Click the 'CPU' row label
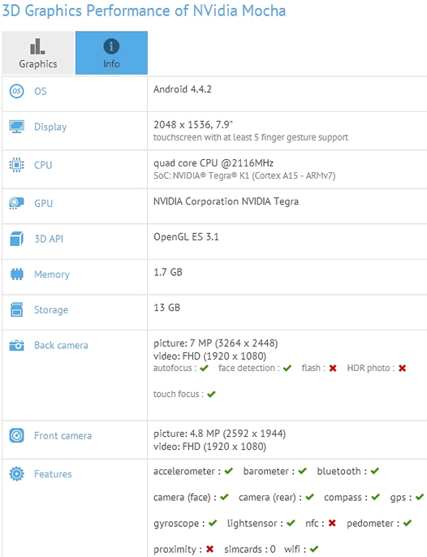The width and height of the screenshot is (427, 557). (x=43, y=165)
